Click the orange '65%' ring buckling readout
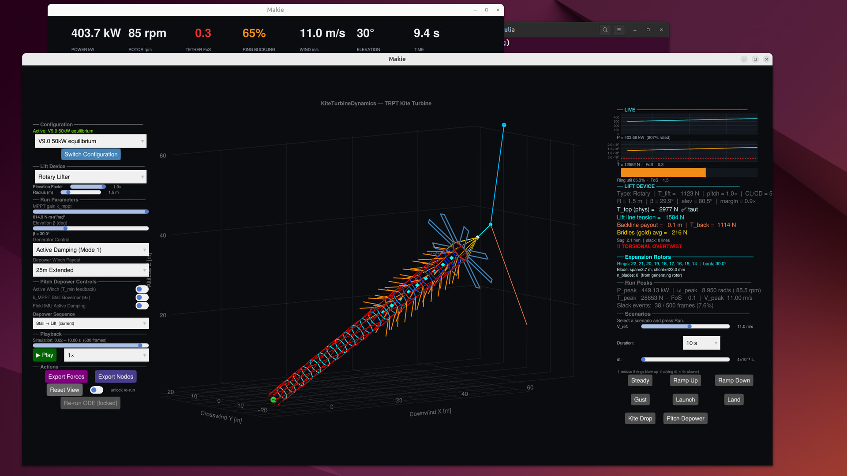 tap(254, 33)
